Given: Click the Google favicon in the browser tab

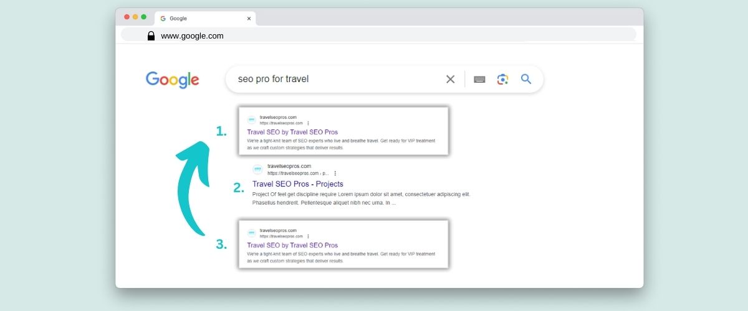Looking at the screenshot, I should [163, 19].
